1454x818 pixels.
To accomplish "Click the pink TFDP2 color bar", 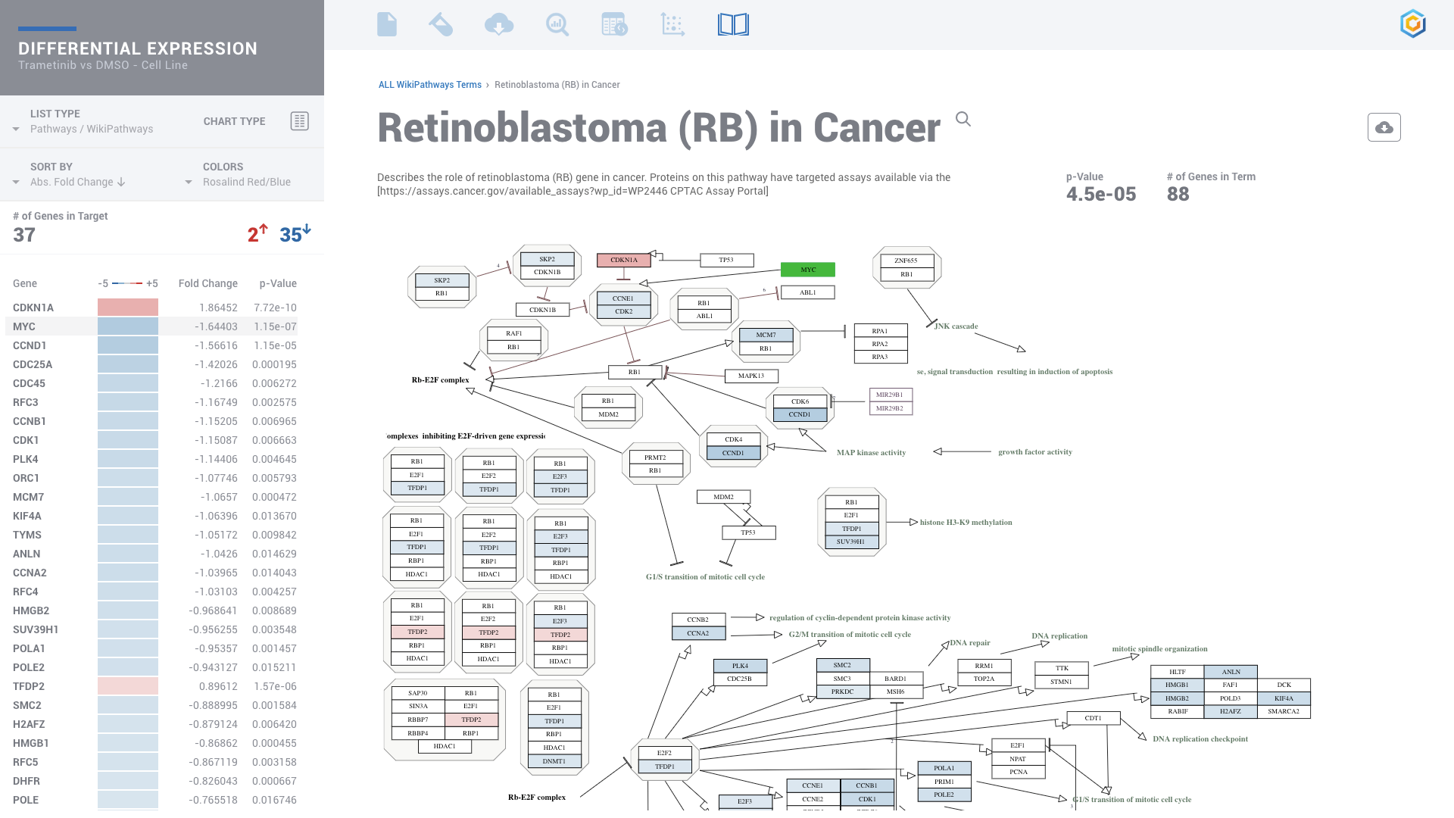I will click(128, 686).
